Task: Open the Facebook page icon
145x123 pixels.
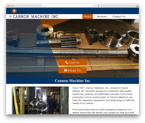Action: [14, 11]
